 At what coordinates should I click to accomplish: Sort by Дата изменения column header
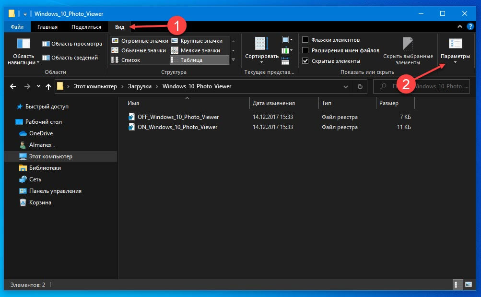tap(284, 103)
